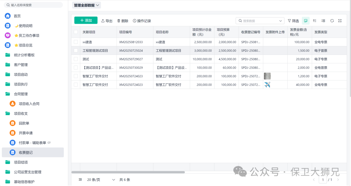Open the gray invoice attachment thumbnail

click(x=267, y=76)
